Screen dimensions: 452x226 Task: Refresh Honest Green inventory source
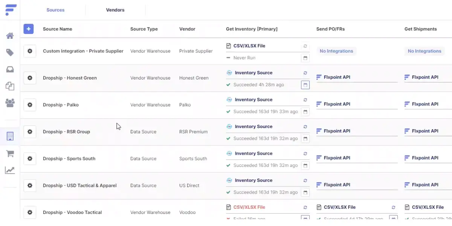305,73
